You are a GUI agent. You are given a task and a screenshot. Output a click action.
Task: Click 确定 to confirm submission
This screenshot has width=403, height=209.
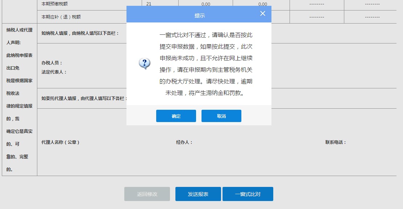click(176, 116)
